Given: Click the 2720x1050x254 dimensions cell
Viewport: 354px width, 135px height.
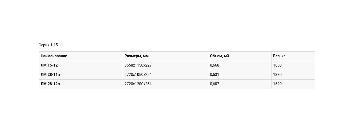Looking at the screenshot, I should [138, 75].
